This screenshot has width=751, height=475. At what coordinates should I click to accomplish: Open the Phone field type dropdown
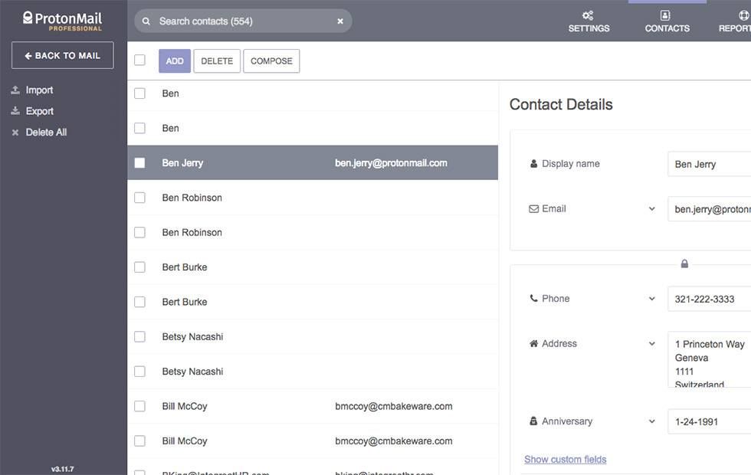pos(652,299)
